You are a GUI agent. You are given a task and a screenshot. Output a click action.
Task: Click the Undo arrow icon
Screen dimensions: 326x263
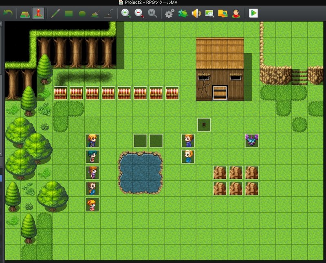pos(8,13)
